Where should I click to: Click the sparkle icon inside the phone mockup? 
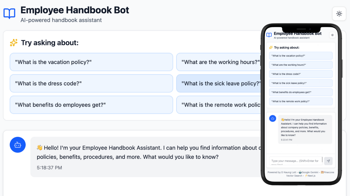(x=271, y=47)
